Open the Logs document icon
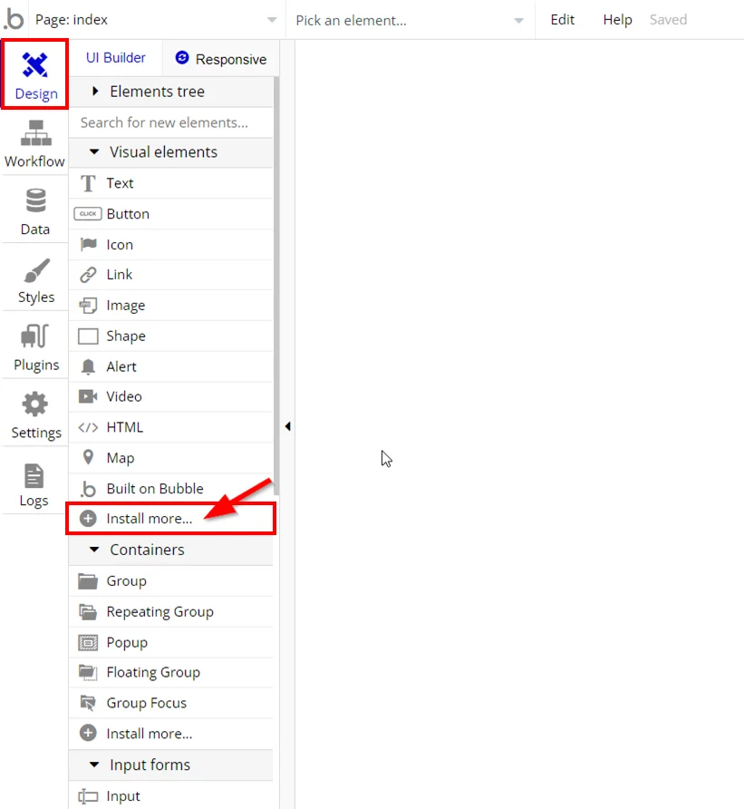Screen dimensions: 744x809 [34, 476]
